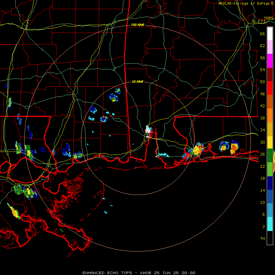Image resolution: width=275 pixels, height=275 pixels.
Task: Click the "46" legend value
Action: click(x=262, y=94)
